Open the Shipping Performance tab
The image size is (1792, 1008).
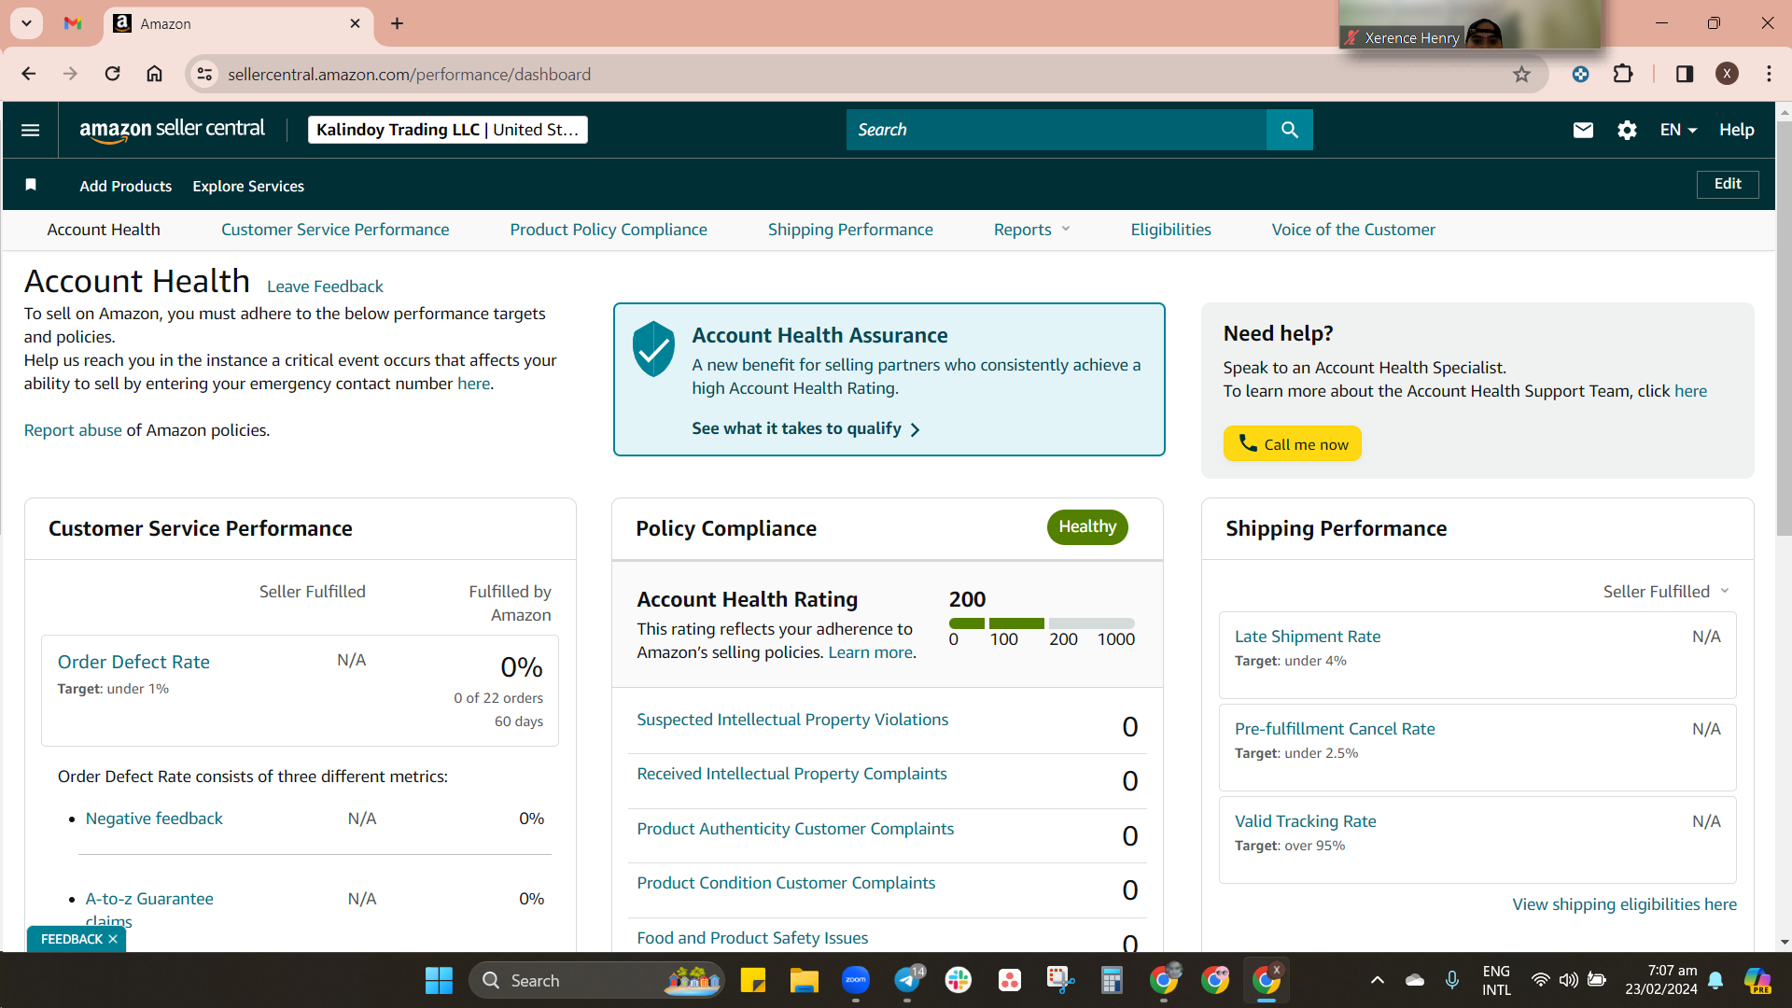tap(850, 230)
